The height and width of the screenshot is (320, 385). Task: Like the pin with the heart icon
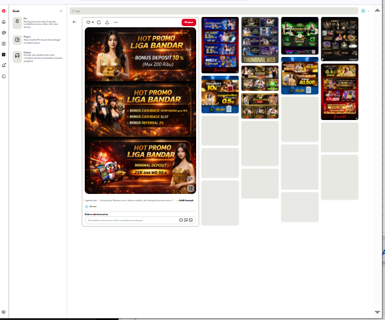click(x=88, y=22)
